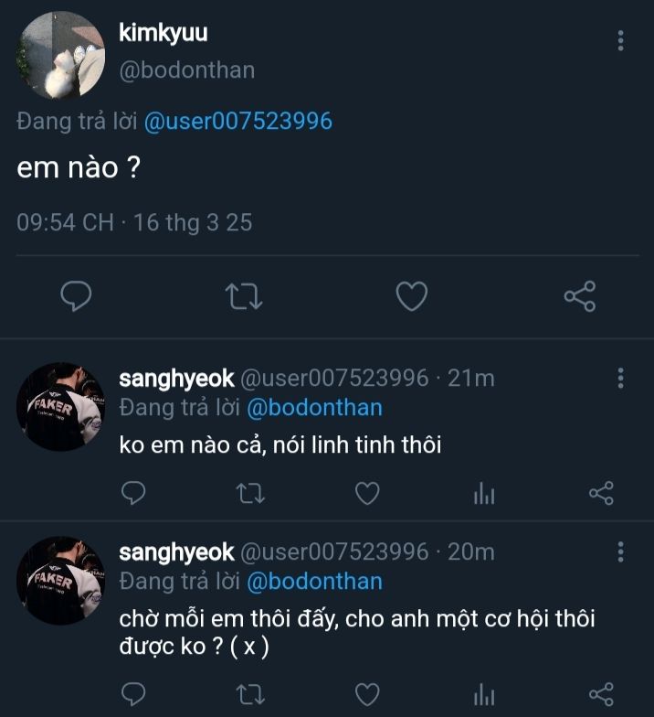Reply to kimkyuu's main tweet
654x717 pixels.
[77, 295]
